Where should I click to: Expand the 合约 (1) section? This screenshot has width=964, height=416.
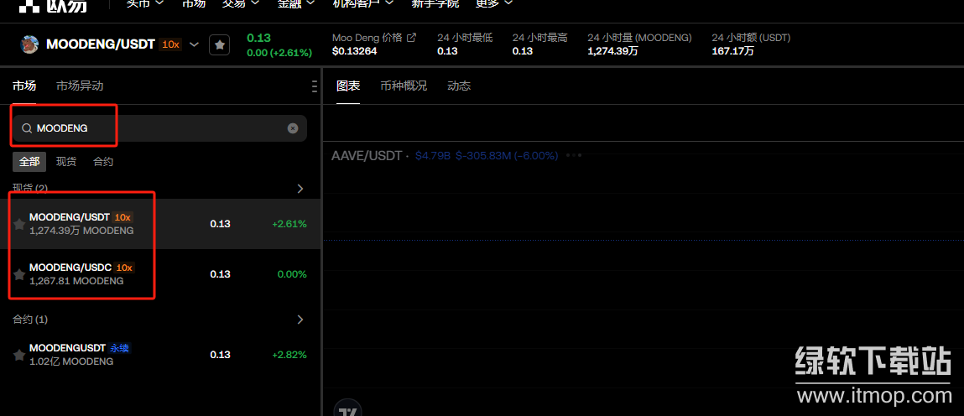300,320
